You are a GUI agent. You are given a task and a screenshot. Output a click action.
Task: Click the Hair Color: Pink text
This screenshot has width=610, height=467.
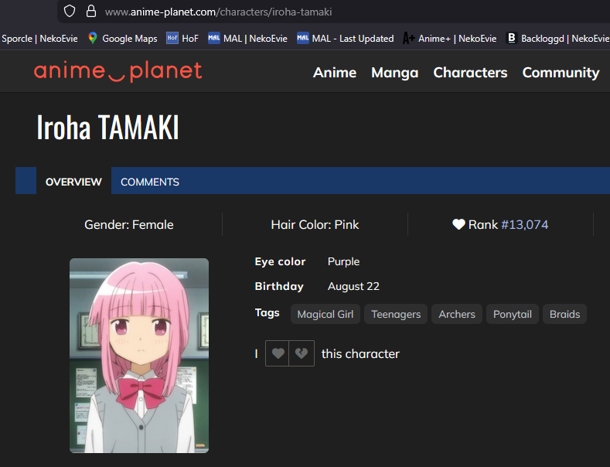point(315,224)
